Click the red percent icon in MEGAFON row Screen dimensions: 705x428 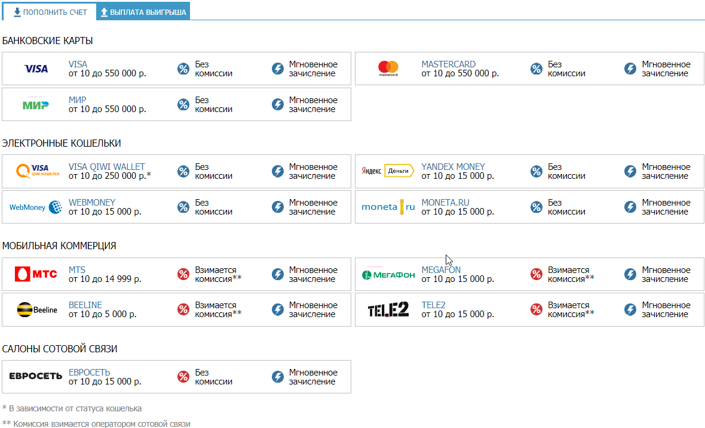[x=536, y=274]
